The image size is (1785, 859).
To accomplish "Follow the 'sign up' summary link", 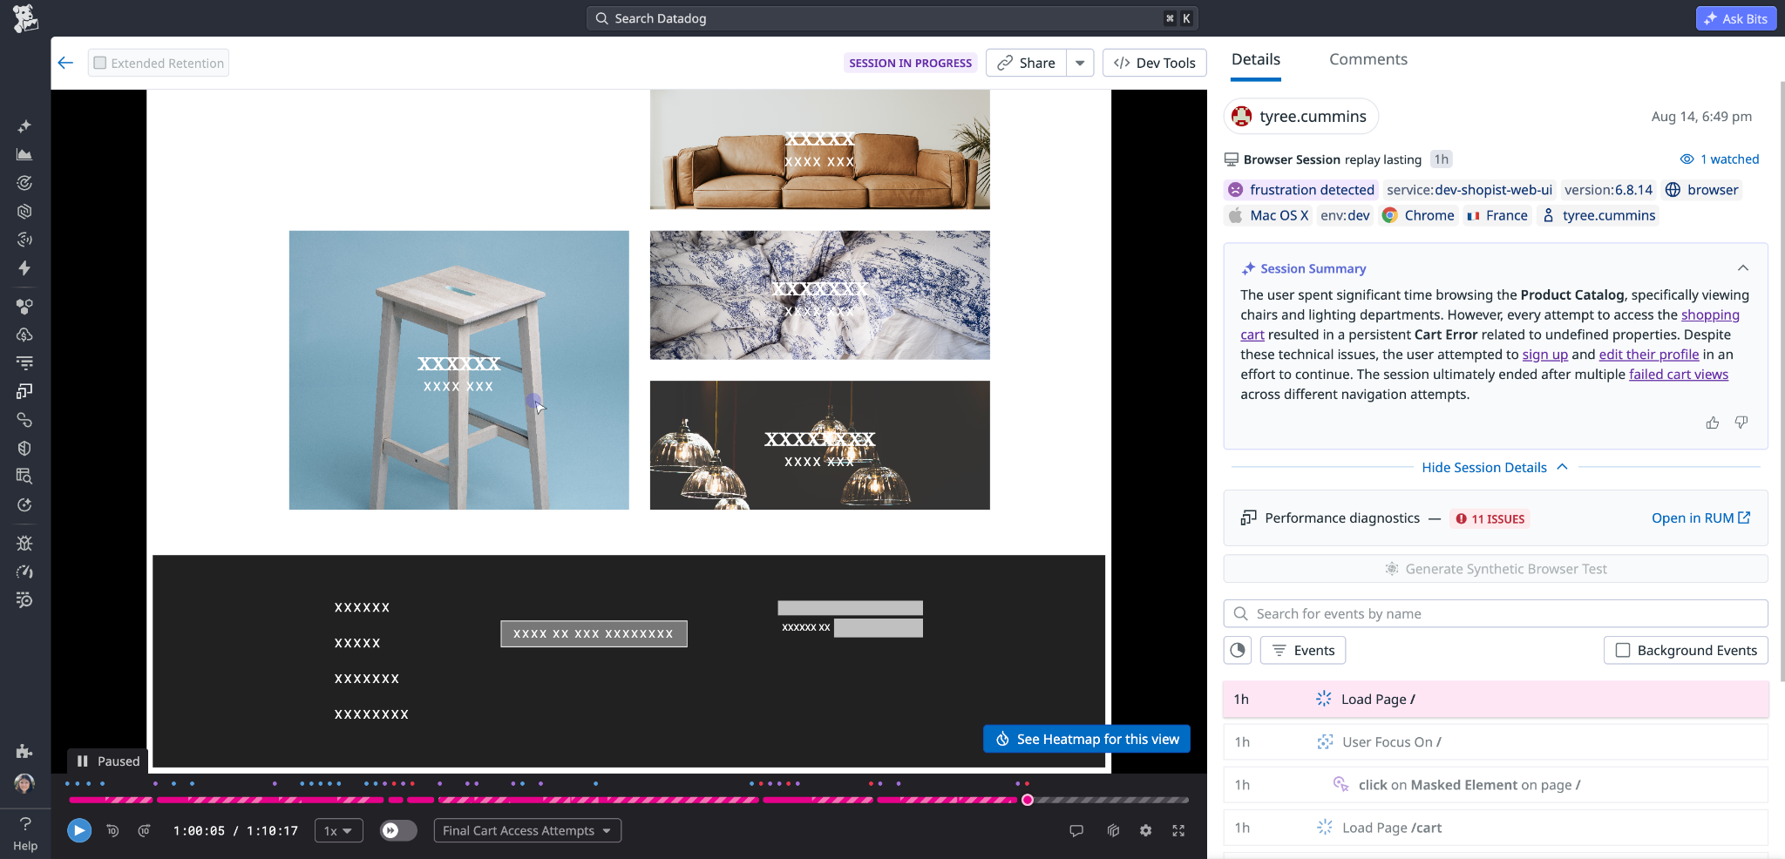I will (x=1545, y=355).
